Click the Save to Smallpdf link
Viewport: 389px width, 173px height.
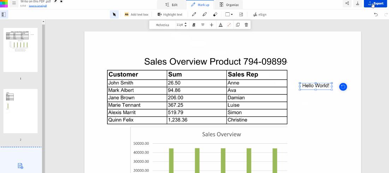point(38,6)
